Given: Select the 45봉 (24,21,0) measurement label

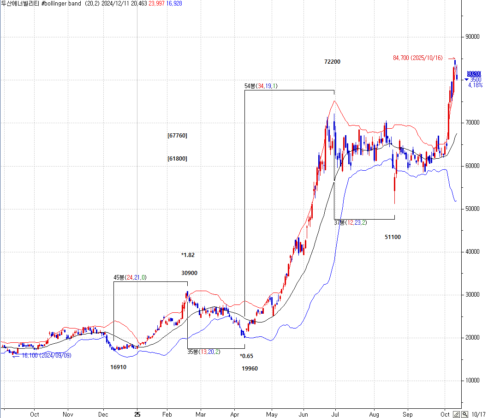Looking at the screenshot, I should pos(130,277).
